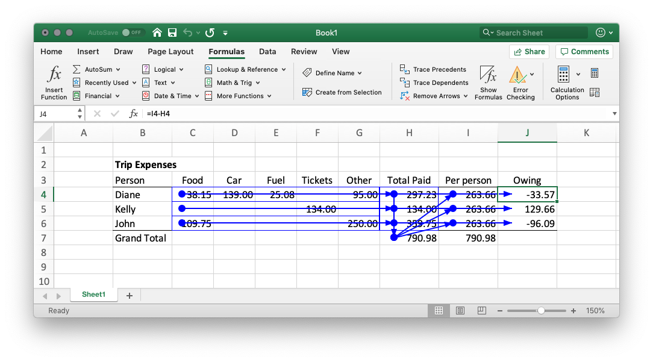
Task: Open the Insert tab
Action: [x=88, y=51]
